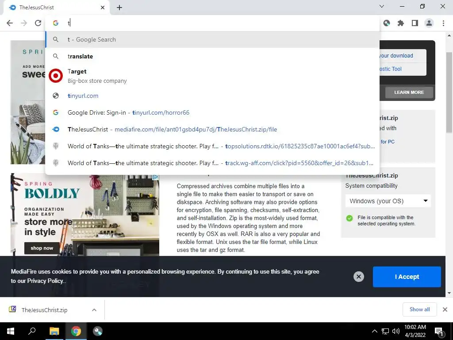Show hidden system tray icons

pos(374,331)
